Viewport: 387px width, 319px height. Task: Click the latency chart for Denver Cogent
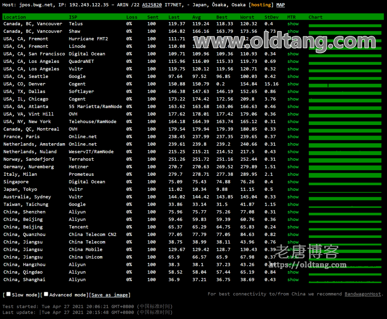[x=345, y=85]
